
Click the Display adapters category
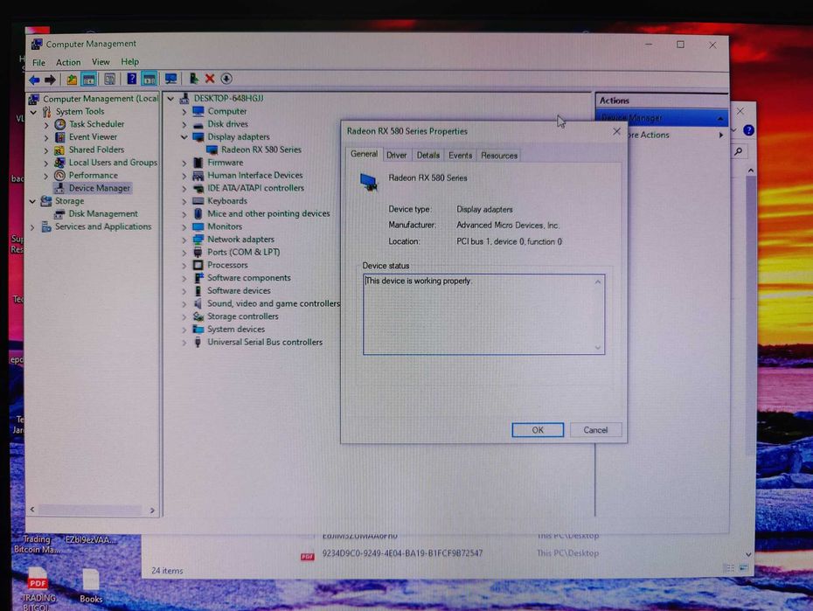(x=239, y=137)
